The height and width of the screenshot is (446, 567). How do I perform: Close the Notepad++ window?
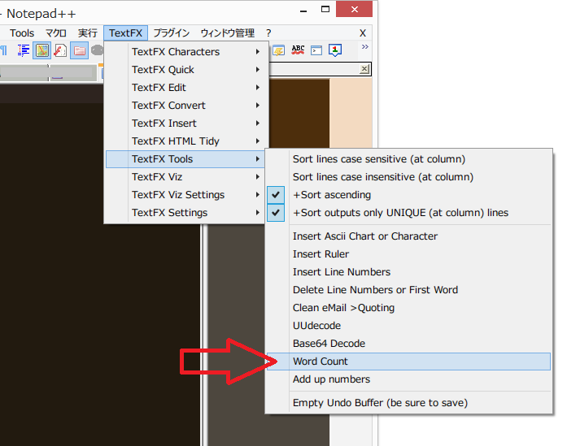(354, 10)
